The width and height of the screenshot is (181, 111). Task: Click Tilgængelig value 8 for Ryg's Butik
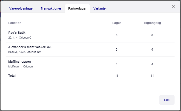point(152,35)
